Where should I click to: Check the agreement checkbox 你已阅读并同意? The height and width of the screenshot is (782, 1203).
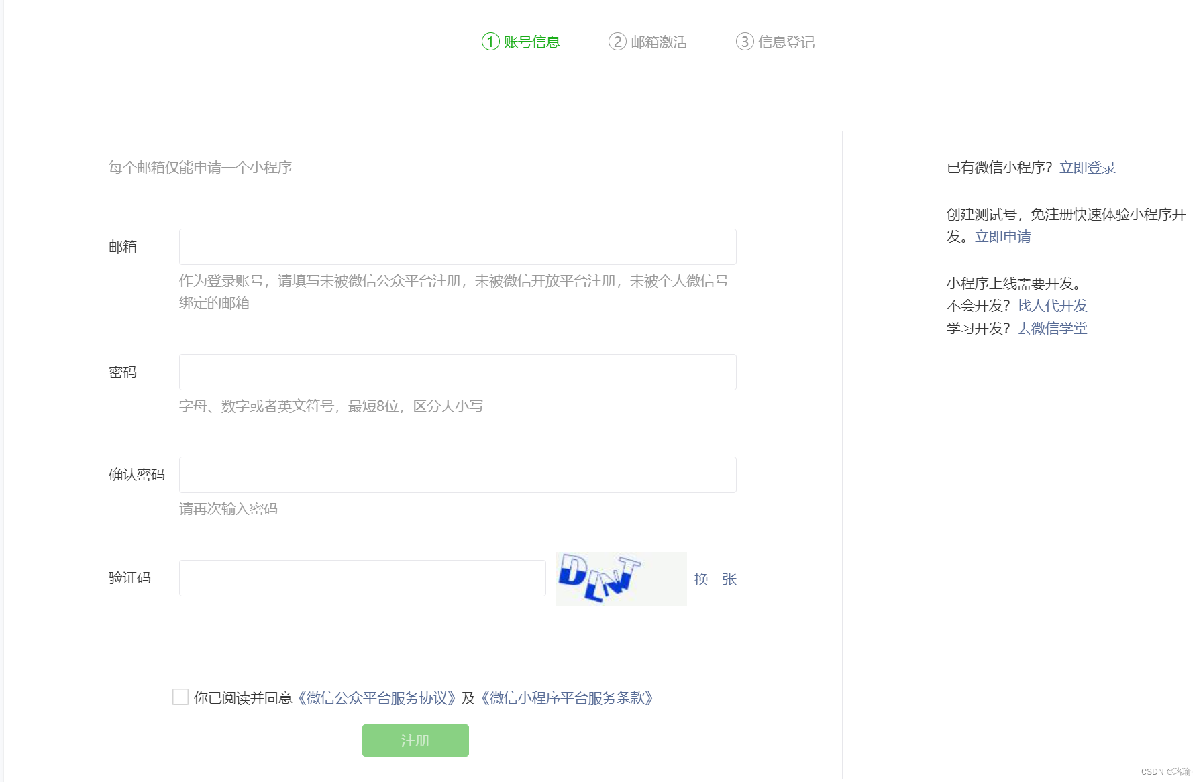click(180, 697)
